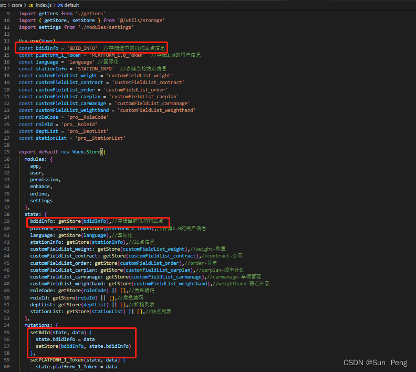Click the 'pro__StationList' string

100,138
